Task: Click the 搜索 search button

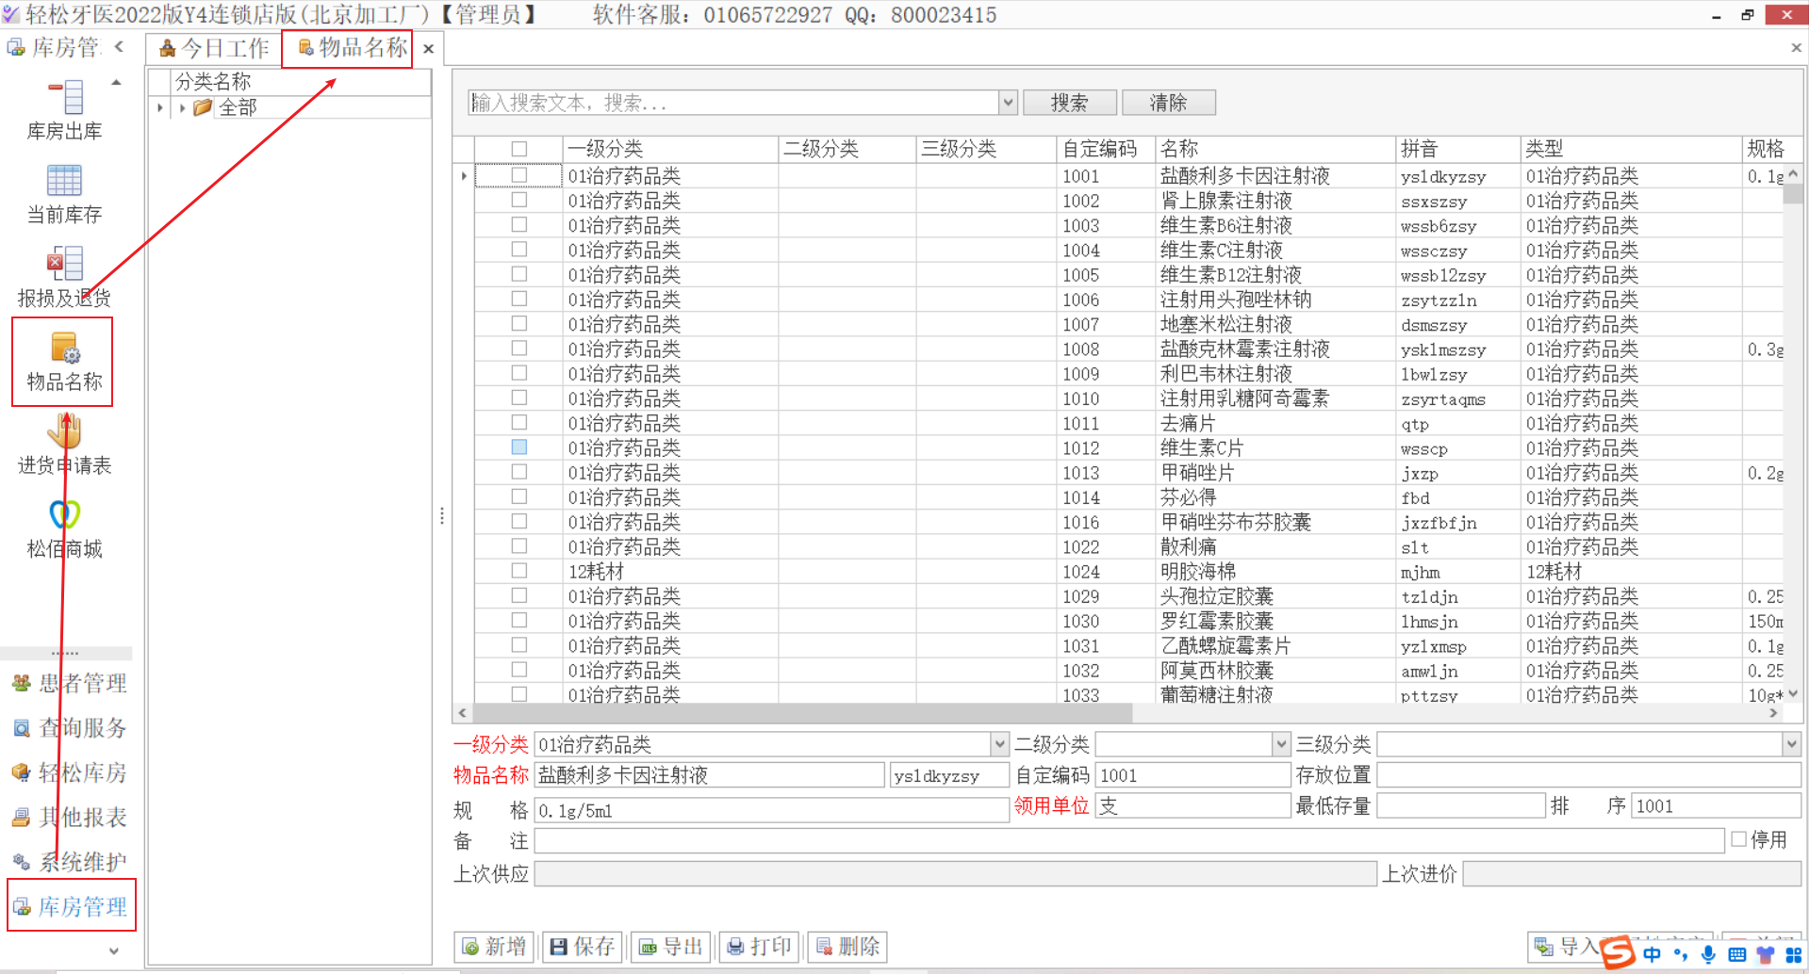Action: [x=1070, y=103]
